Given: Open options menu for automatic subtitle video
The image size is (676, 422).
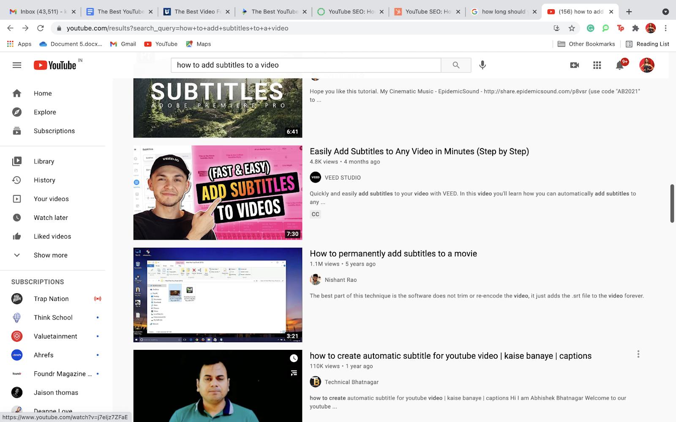Looking at the screenshot, I should pyautogui.click(x=638, y=354).
